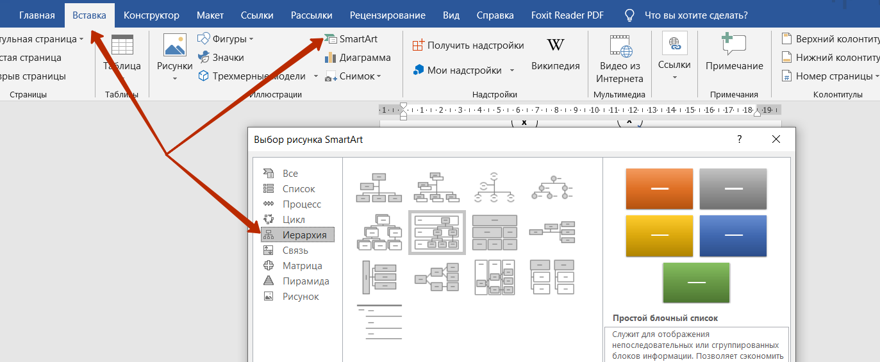Click Получить надстройки store icon
Viewport: 880px width, 362px height.
(x=419, y=45)
